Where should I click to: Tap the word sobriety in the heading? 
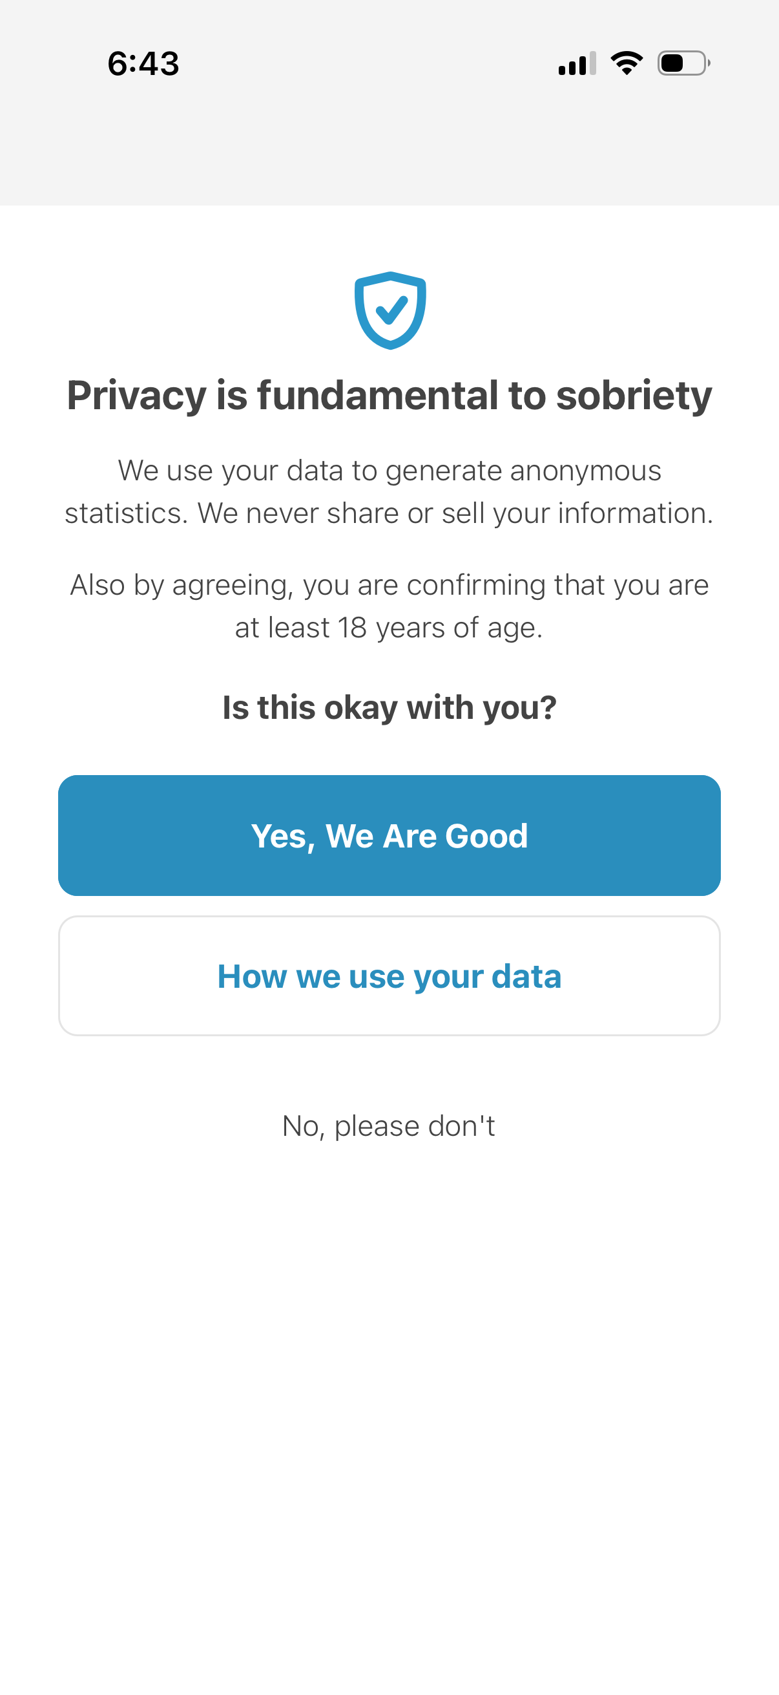634,396
